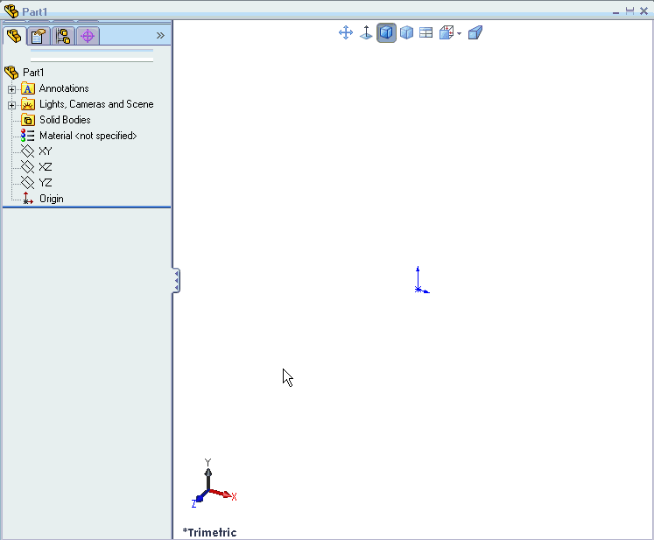
Task: Click the Pan view move-arrows icon
Action: [x=345, y=33]
